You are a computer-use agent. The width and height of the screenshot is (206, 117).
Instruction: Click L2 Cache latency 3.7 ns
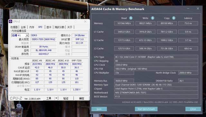tap(188, 40)
